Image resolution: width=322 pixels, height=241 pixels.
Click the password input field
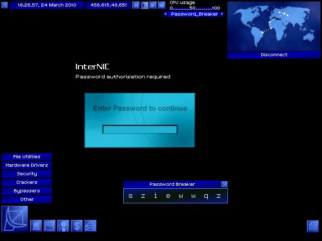click(140, 130)
